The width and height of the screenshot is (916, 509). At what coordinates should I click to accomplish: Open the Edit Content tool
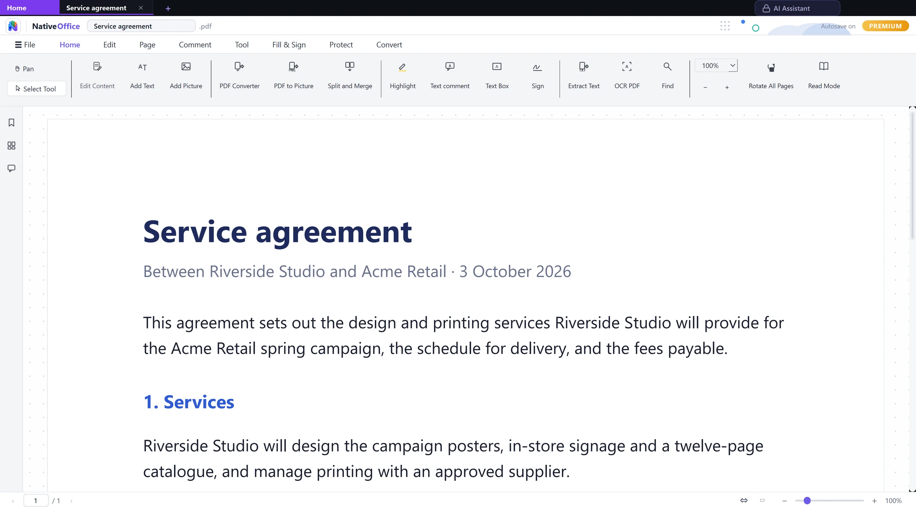coord(97,76)
